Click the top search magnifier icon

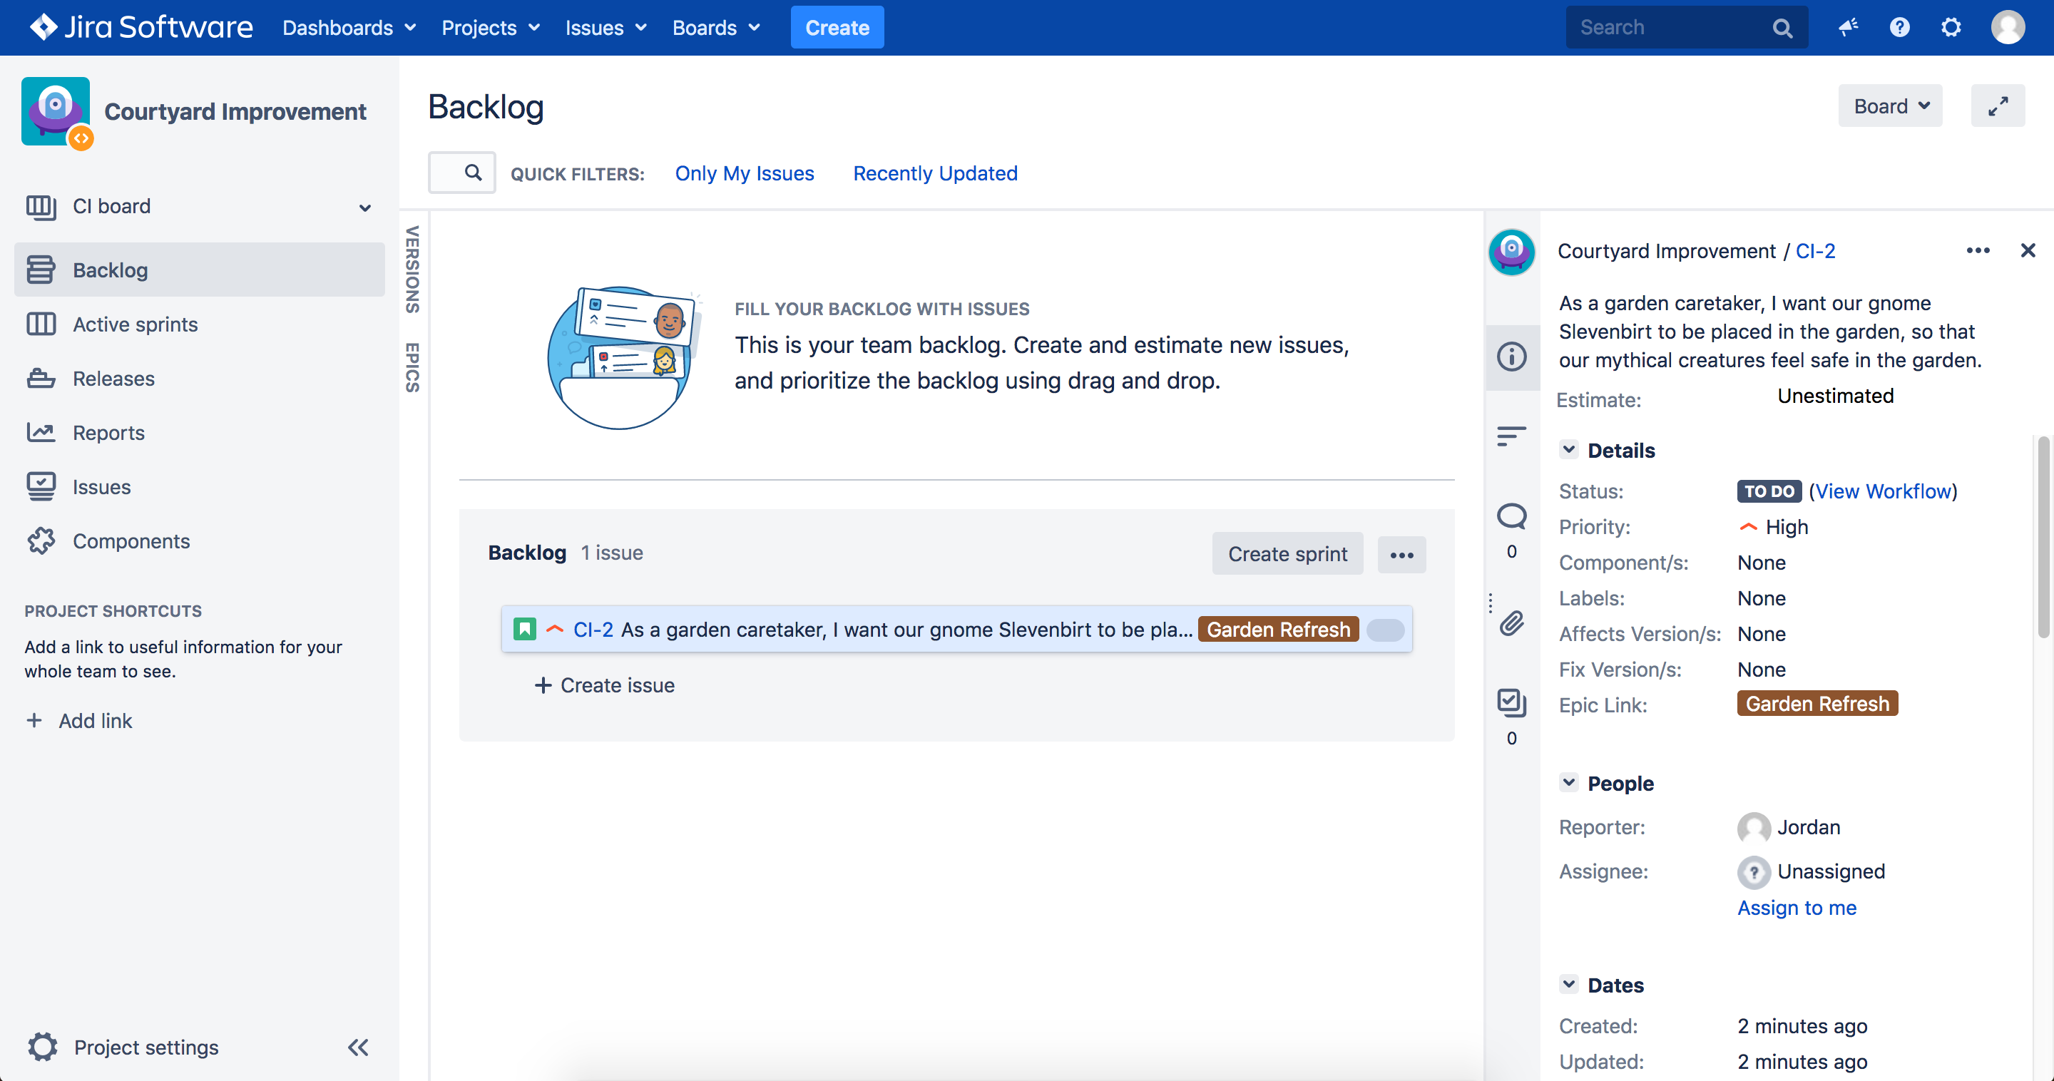coord(1782,29)
